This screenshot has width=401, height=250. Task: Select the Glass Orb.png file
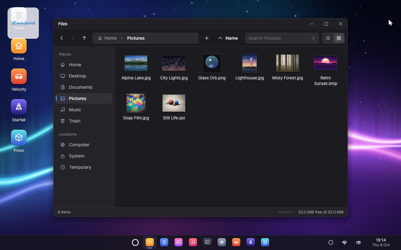click(x=212, y=67)
